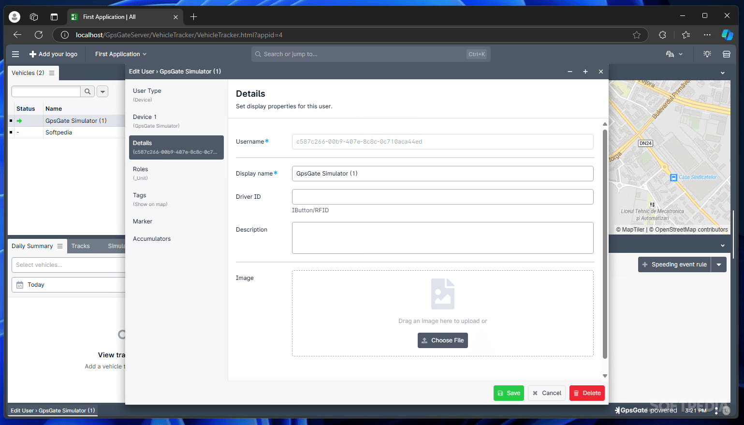744x425 pixels.
Task: Click Add your logo button
Action: 53,54
